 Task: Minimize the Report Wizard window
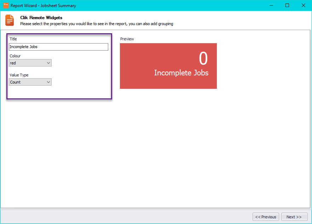(x=271, y=5)
